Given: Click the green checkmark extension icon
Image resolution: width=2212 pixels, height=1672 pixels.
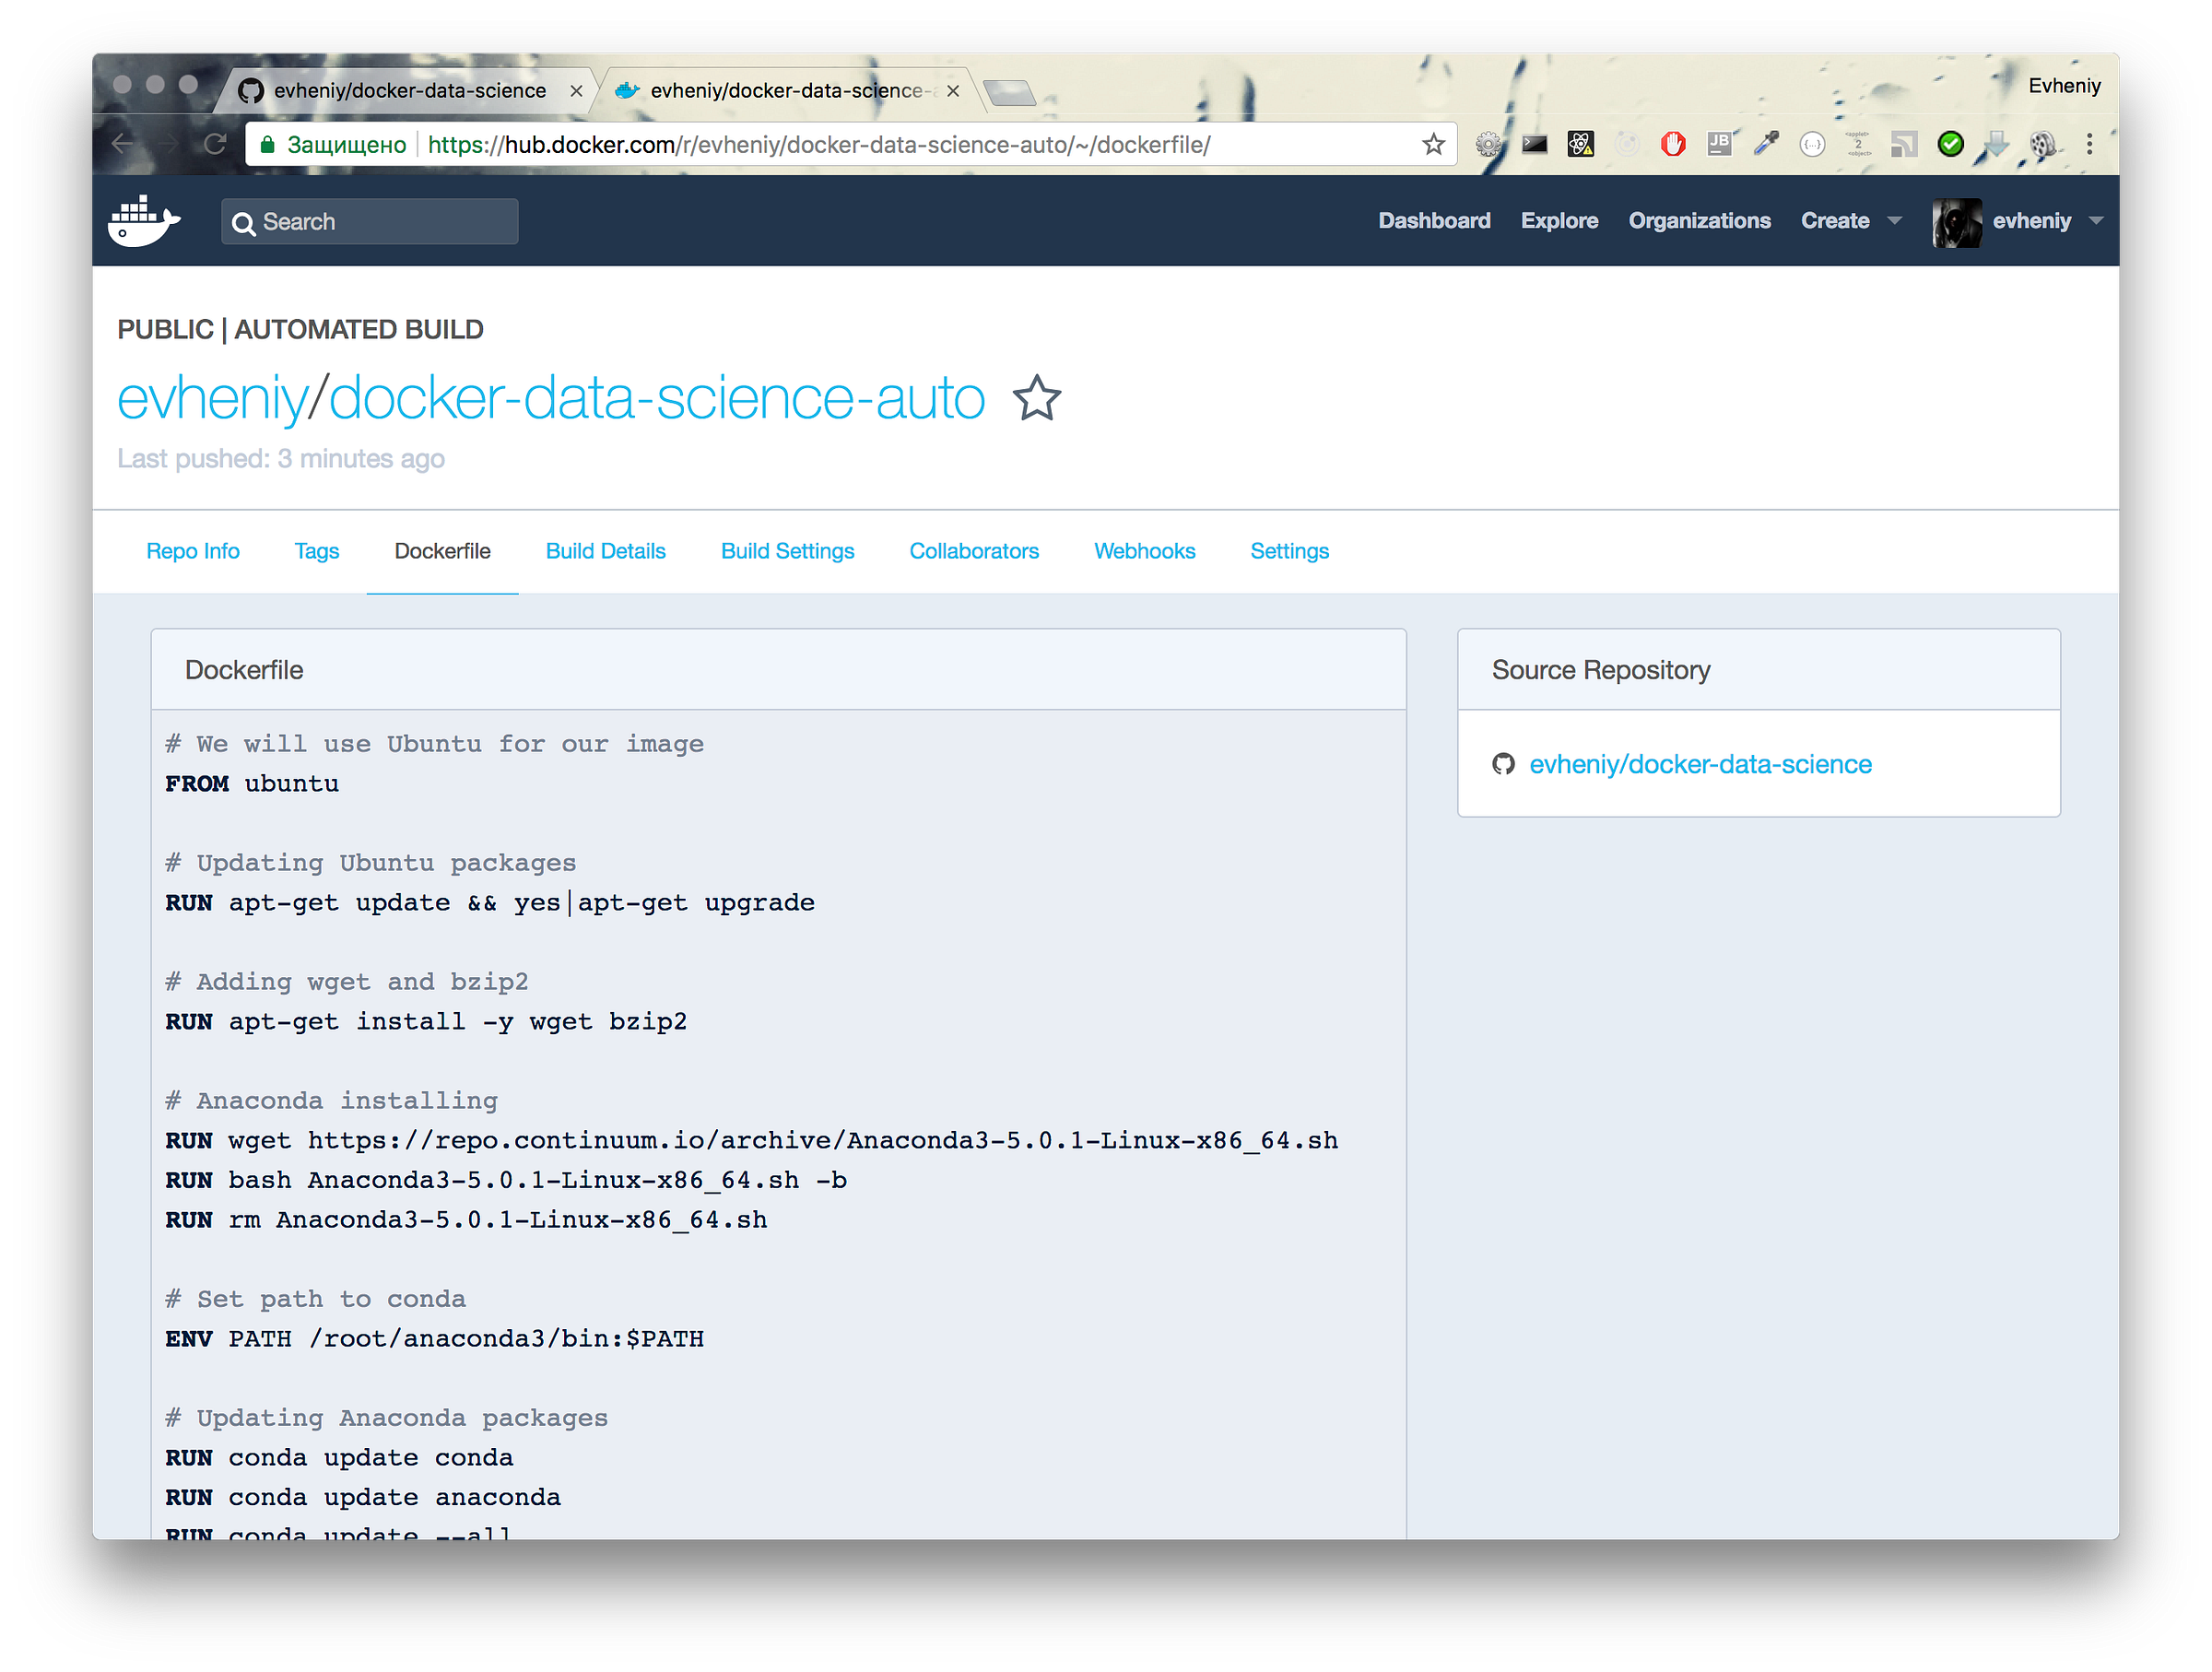Looking at the screenshot, I should point(1950,144).
